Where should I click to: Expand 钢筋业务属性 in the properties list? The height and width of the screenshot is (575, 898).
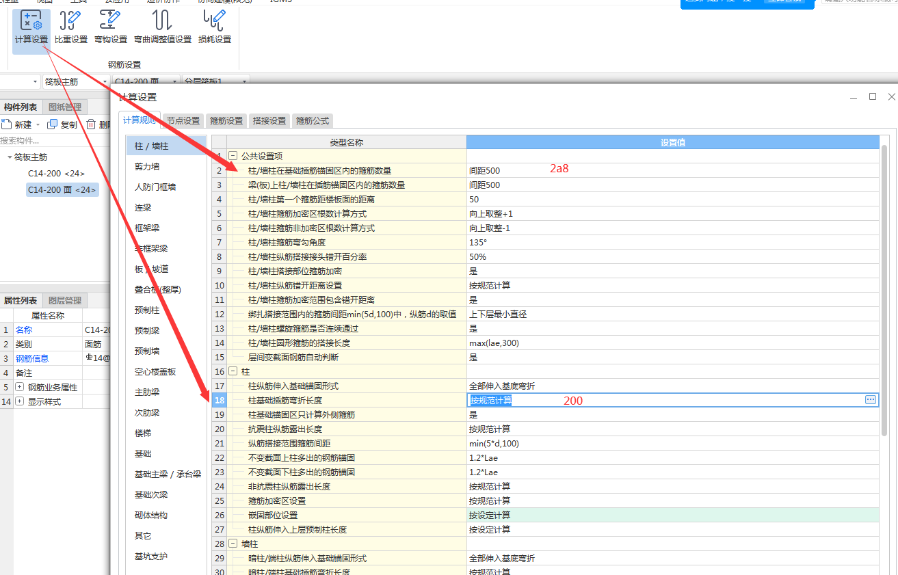(19, 387)
